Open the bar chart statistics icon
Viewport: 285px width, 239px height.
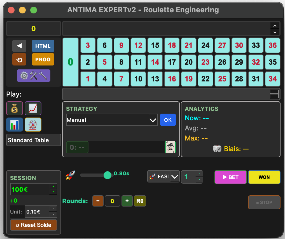click(15, 125)
